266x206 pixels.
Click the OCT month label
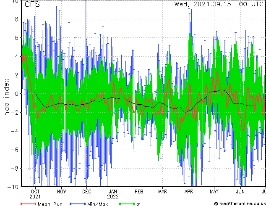point(35,192)
